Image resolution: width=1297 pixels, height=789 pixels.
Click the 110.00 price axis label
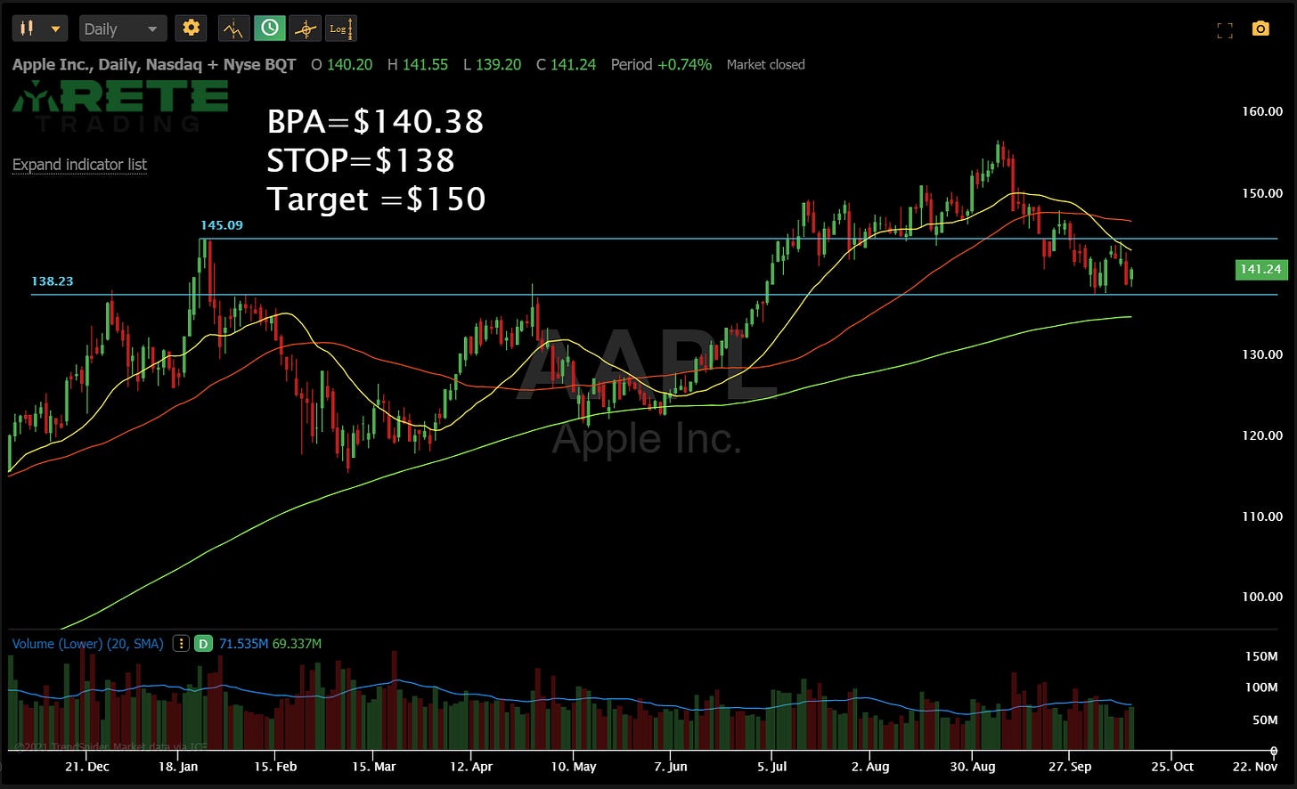[1262, 517]
